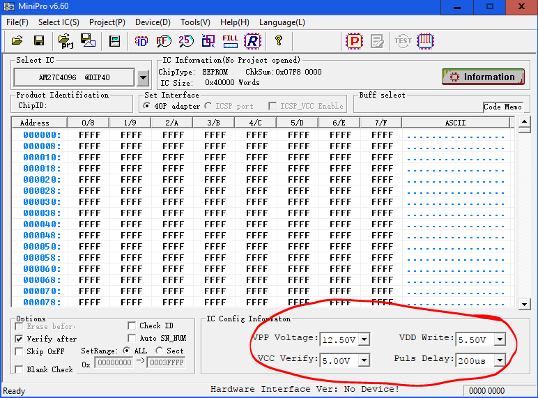Image resolution: width=538 pixels, height=398 pixels.
Task: Click the Ready status text
Action: 14,391
